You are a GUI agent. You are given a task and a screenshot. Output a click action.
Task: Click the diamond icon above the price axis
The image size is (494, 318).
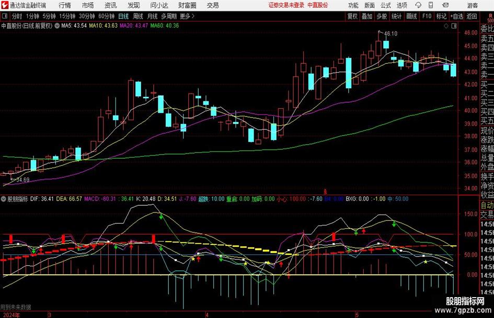pos(446,26)
